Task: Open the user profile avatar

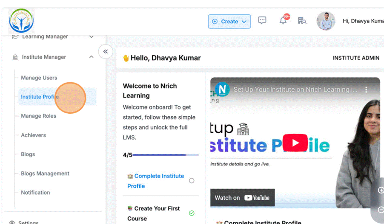Action: (x=326, y=21)
